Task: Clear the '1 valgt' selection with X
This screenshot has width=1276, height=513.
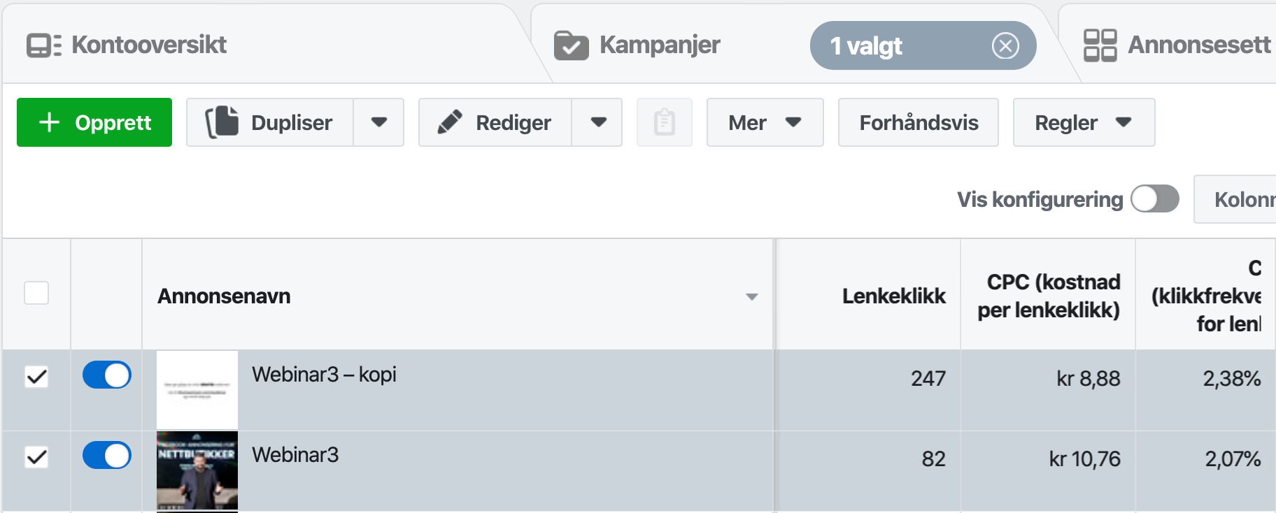Action: 1005,46
